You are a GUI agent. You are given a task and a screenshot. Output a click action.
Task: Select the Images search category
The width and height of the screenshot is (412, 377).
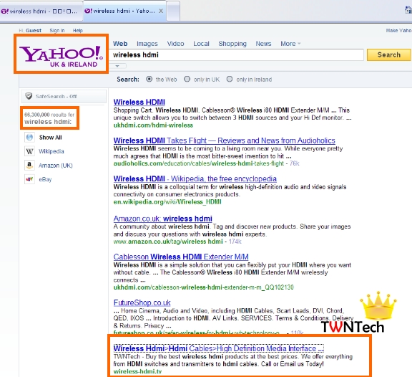click(x=147, y=44)
